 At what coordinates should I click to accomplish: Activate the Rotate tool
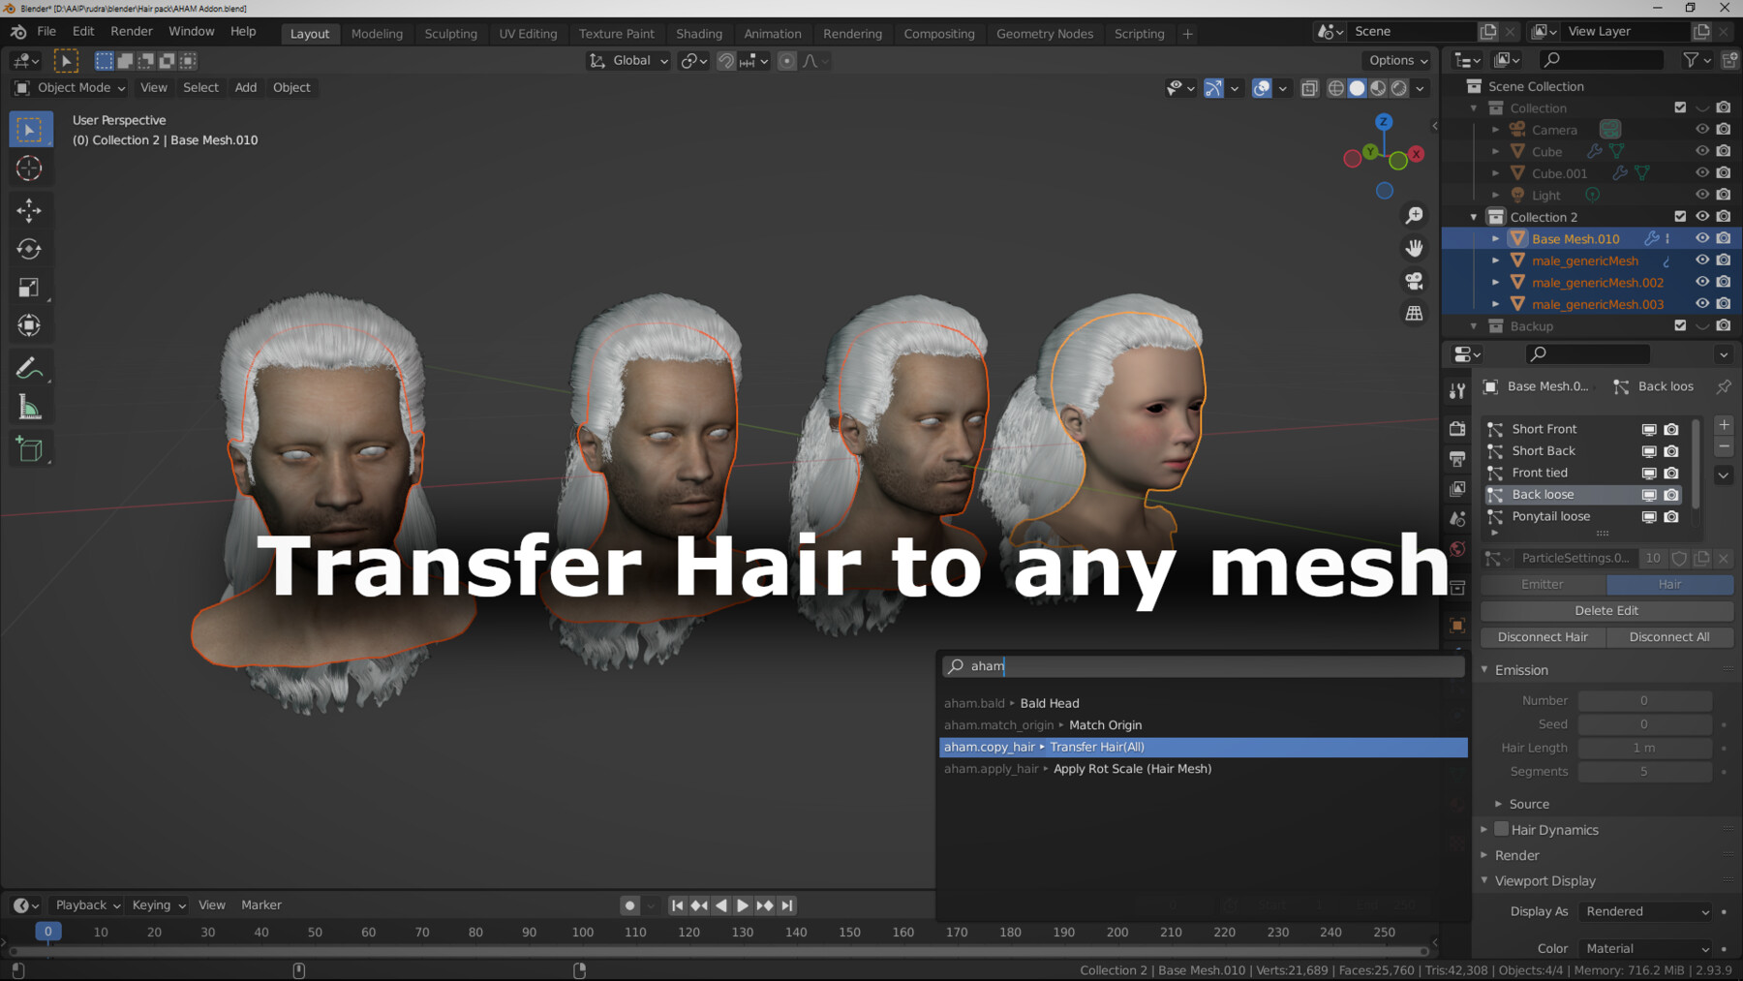point(30,249)
